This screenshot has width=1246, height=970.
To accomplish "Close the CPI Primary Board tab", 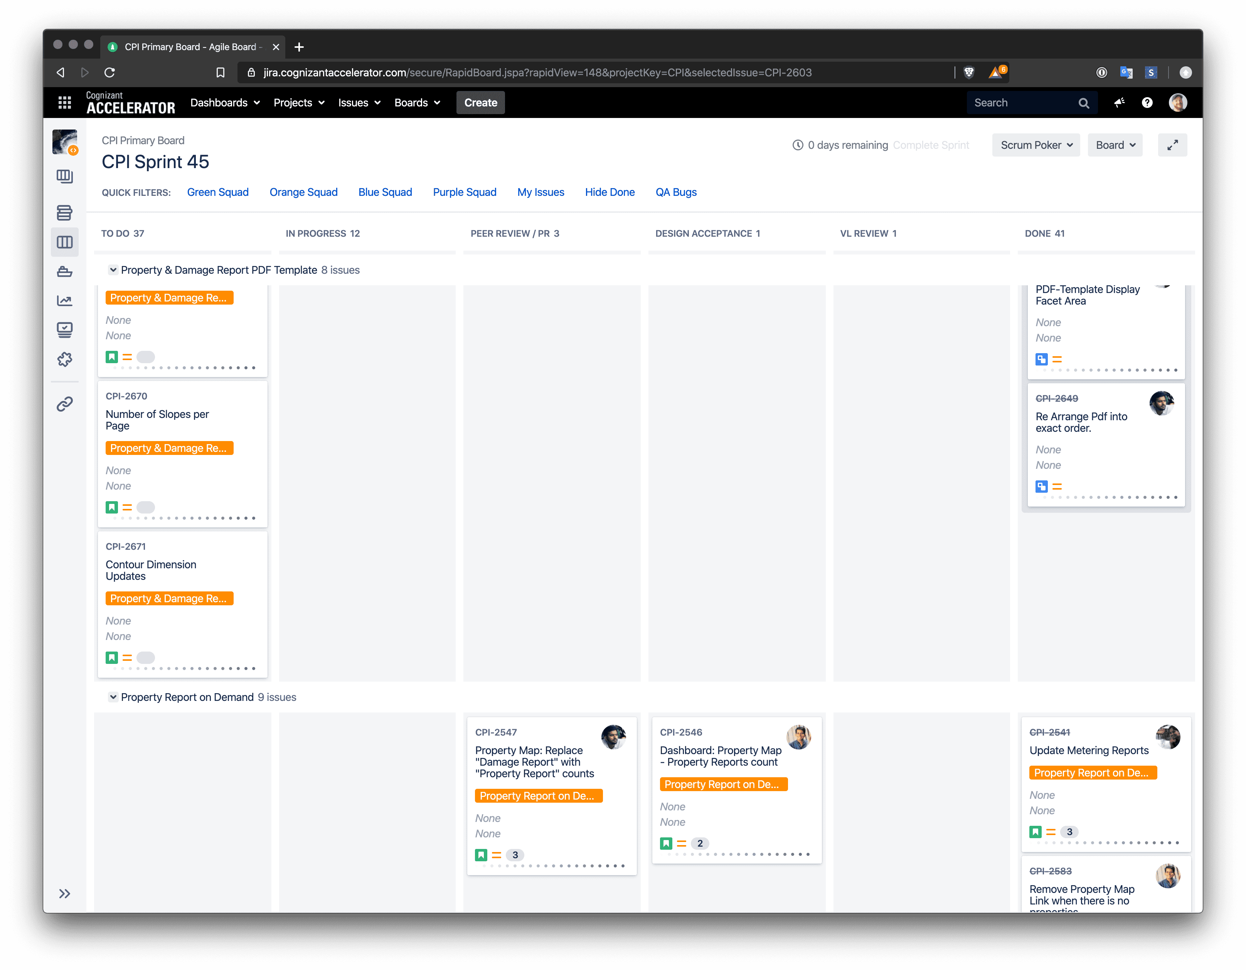I will pyautogui.click(x=276, y=47).
